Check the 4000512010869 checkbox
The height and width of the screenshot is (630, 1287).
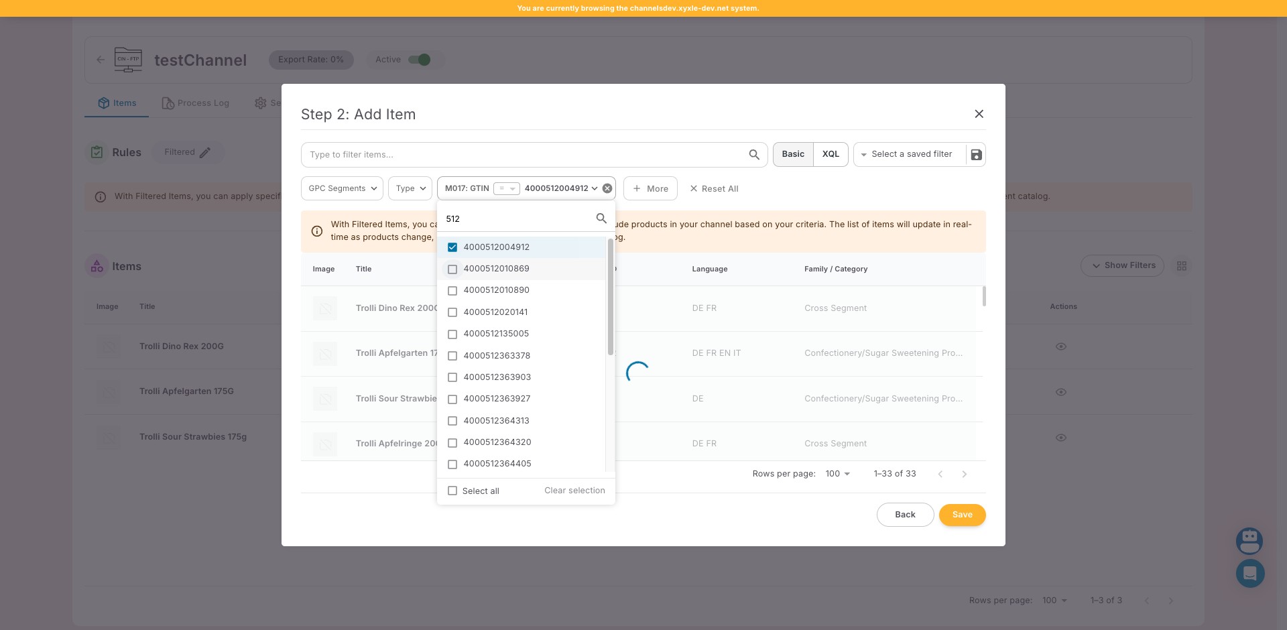tap(452, 269)
